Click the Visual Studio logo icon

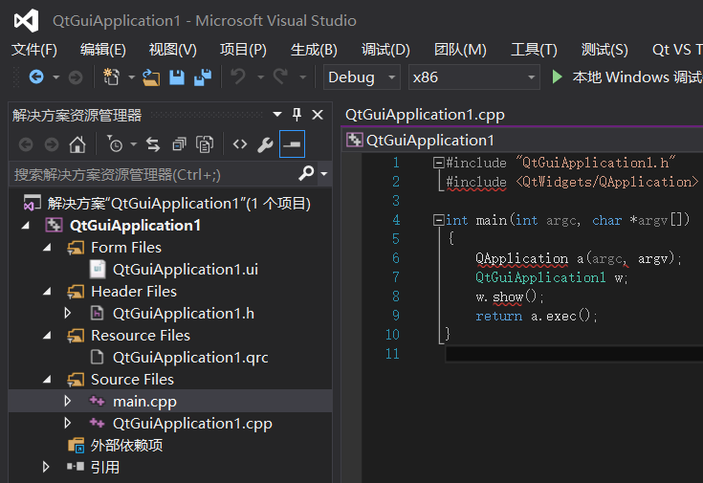coord(26,21)
